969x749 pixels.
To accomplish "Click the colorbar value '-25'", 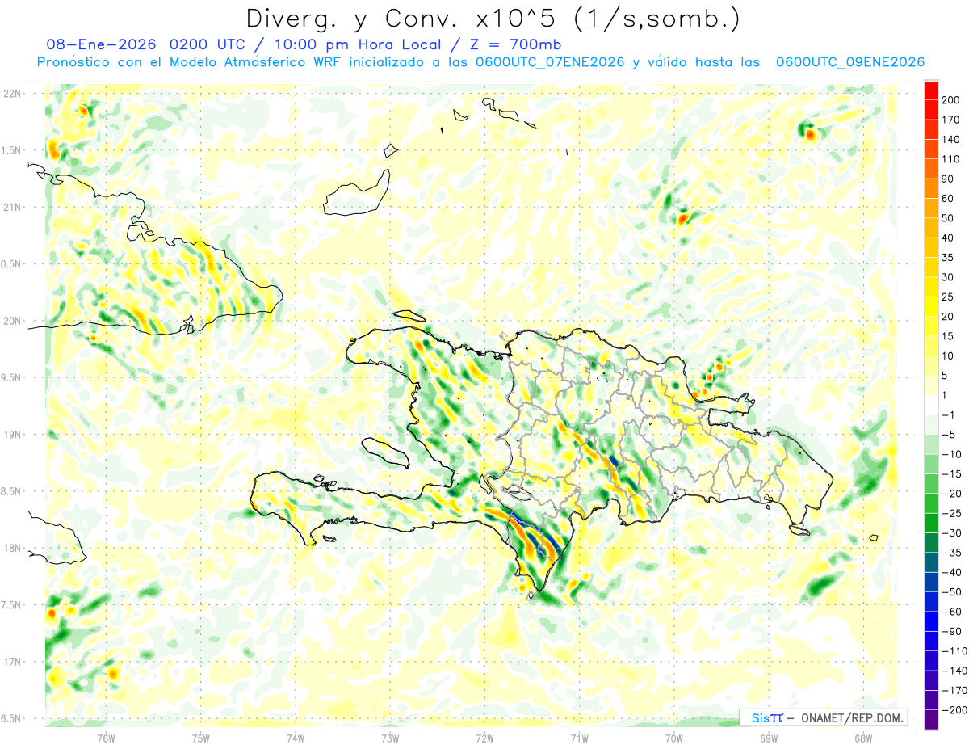I will (950, 514).
